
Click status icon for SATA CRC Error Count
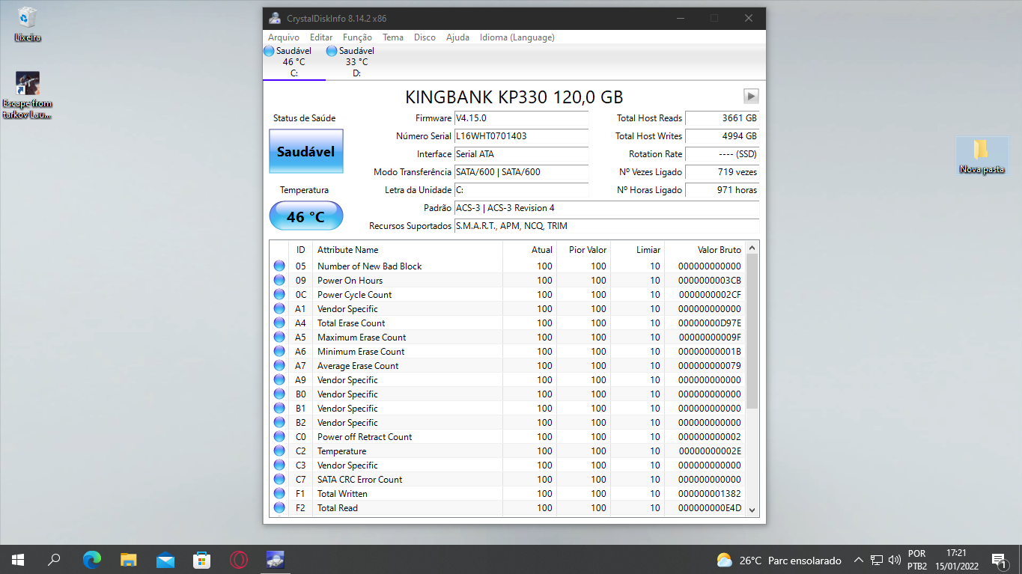tap(279, 479)
